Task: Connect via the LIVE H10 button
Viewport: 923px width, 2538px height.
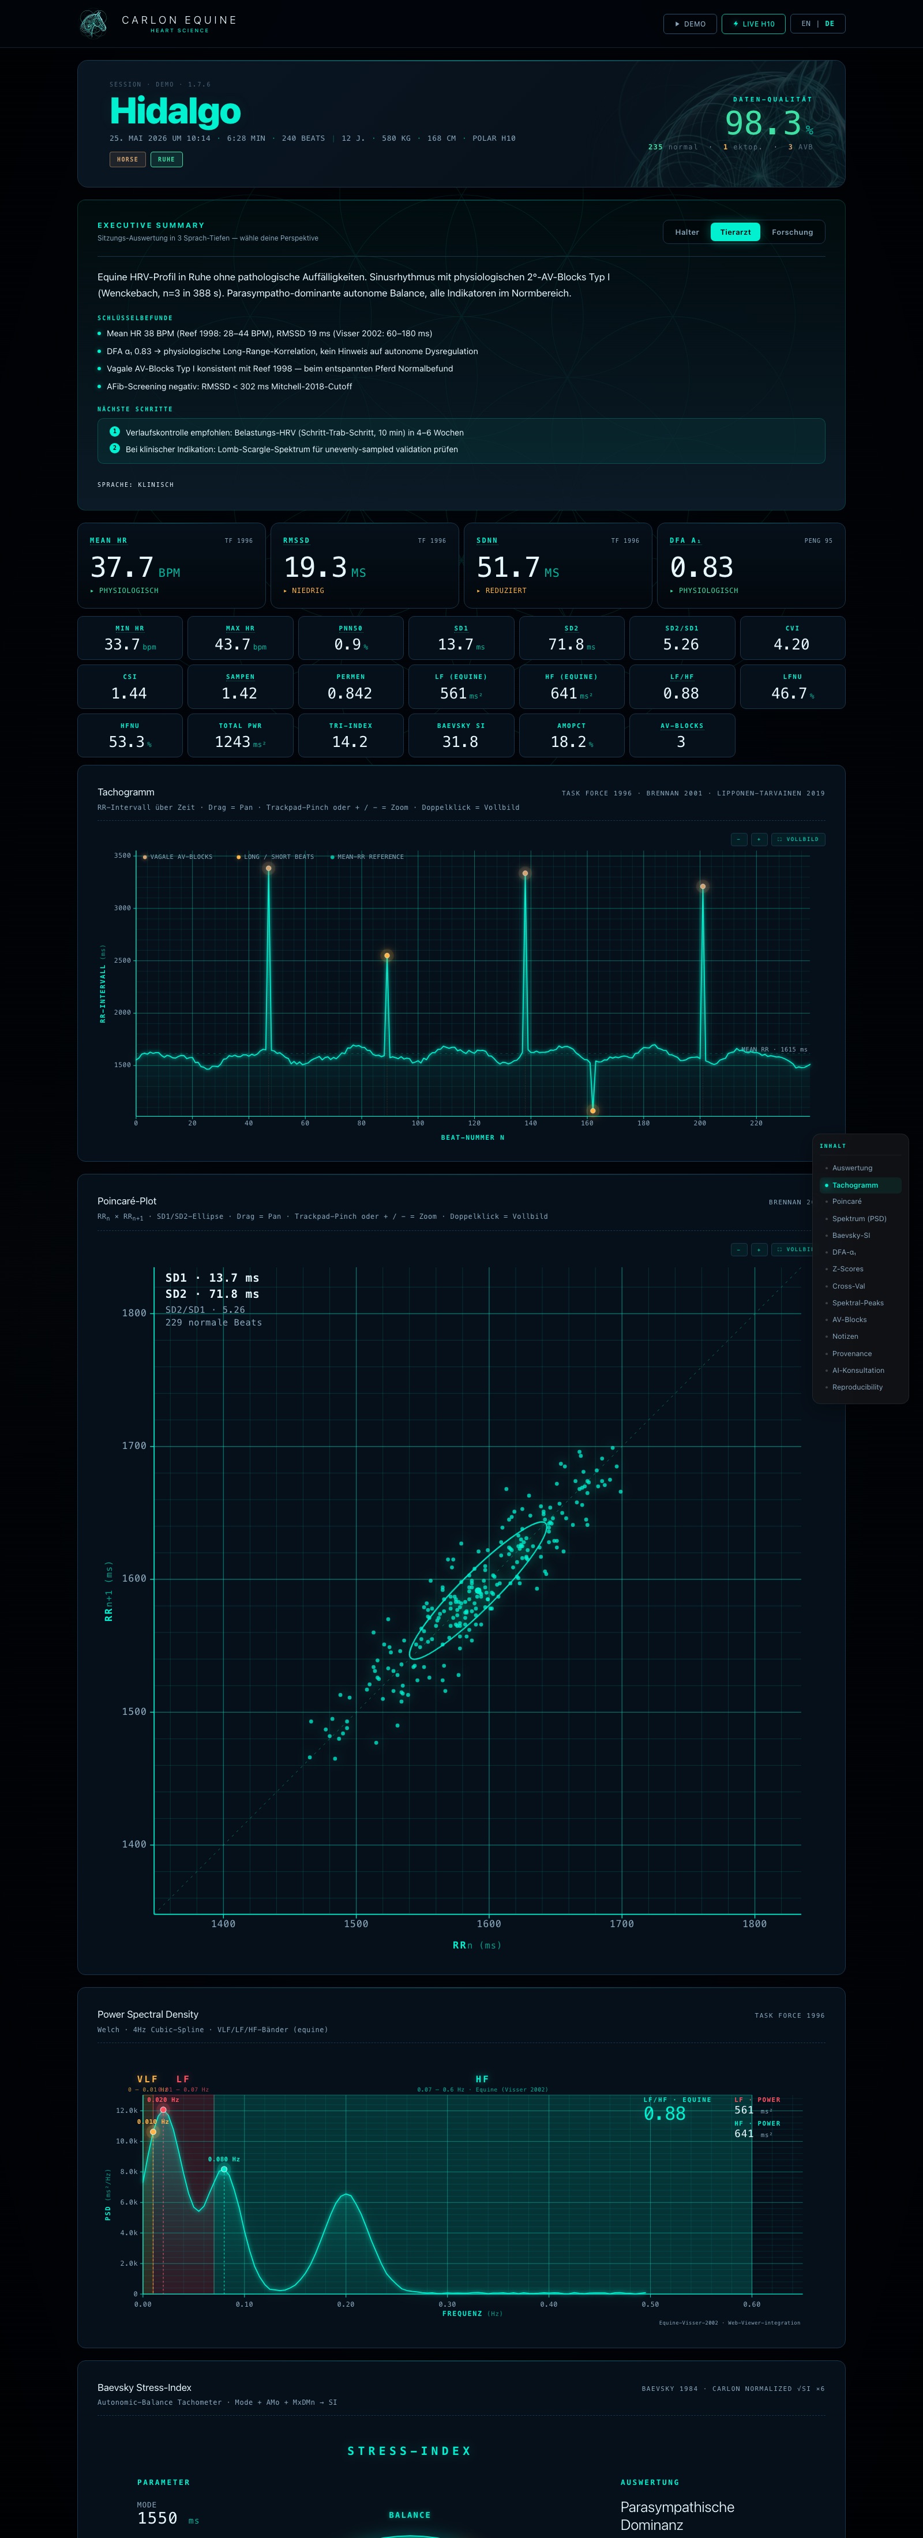Action: point(753,24)
